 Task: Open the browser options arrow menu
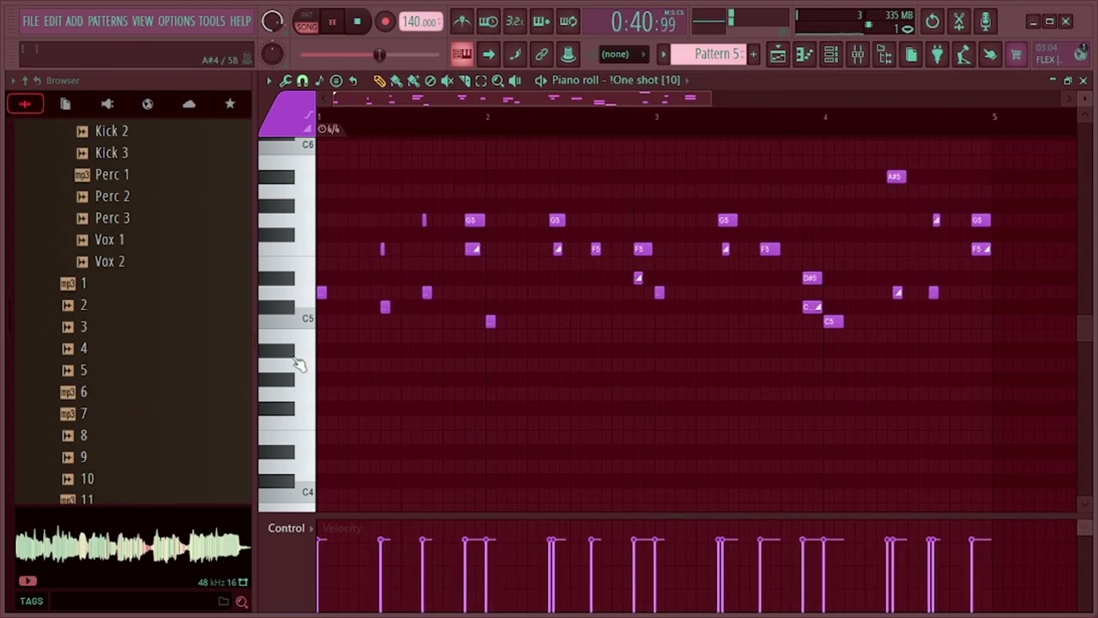tap(13, 81)
